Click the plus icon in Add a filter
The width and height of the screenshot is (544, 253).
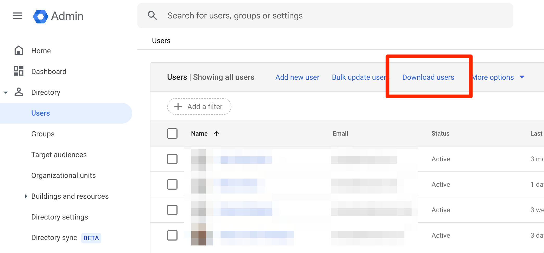click(x=178, y=106)
